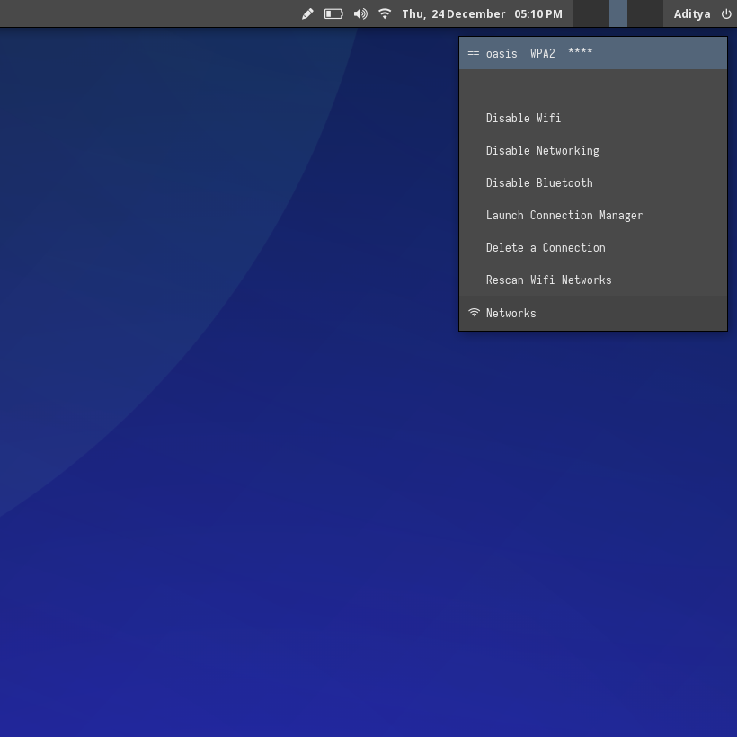737x737 pixels.
Task: Toggle networking off via Disable Networking
Action: click(542, 150)
